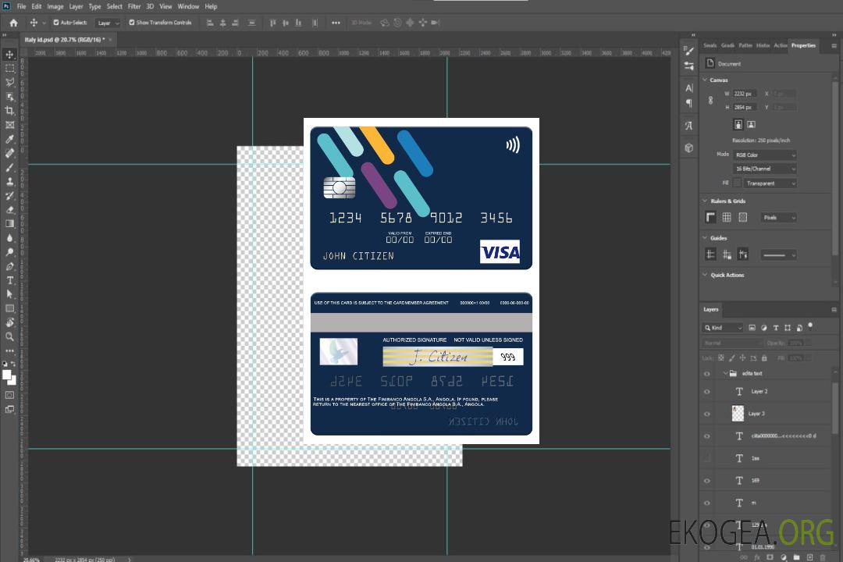The image size is (843, 562).
Task: Open the Auto-Select Layer dropdown
Action: 108,23
